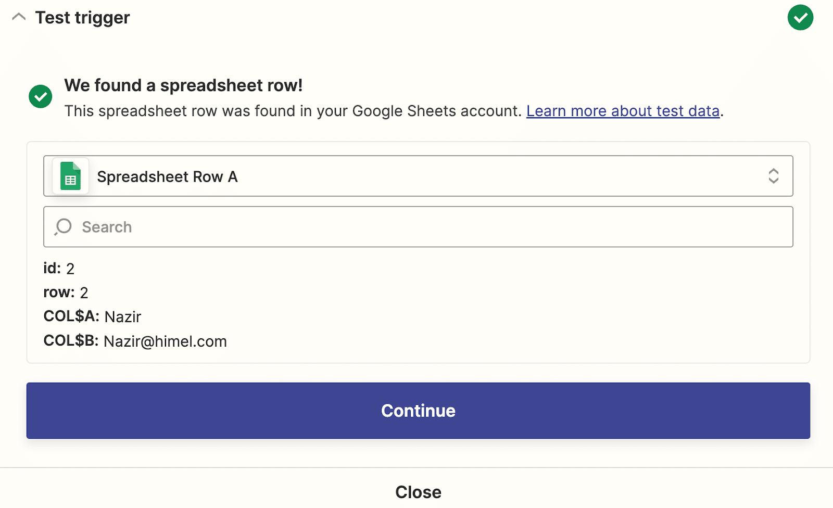Click the Test trigger heading
Screen dimensions: 833x508
coord(82,18)
